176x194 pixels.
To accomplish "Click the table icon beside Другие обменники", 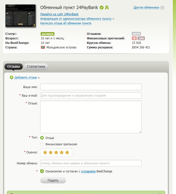I will 162,8.
